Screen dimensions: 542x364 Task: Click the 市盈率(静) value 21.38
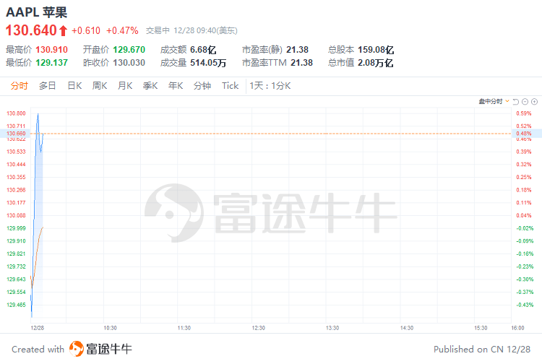tap(297, 50)
